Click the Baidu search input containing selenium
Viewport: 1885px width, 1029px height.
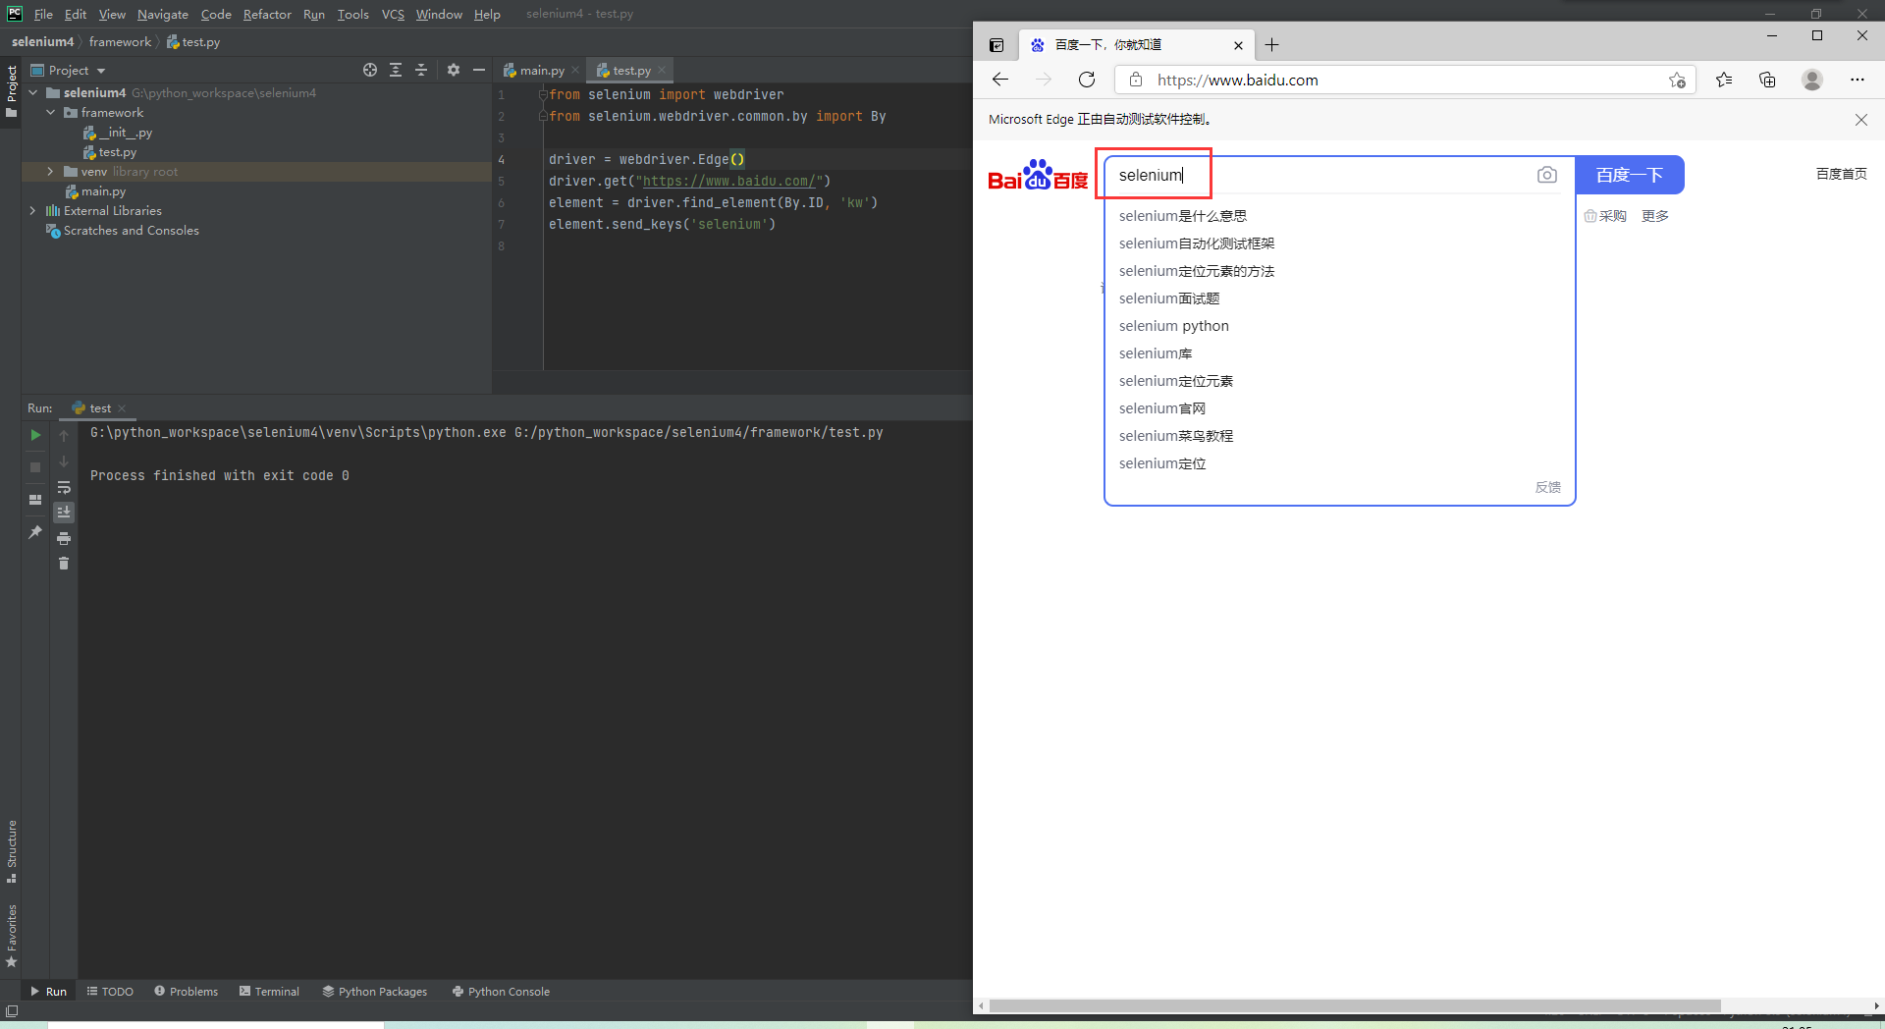click(1276, 174)
